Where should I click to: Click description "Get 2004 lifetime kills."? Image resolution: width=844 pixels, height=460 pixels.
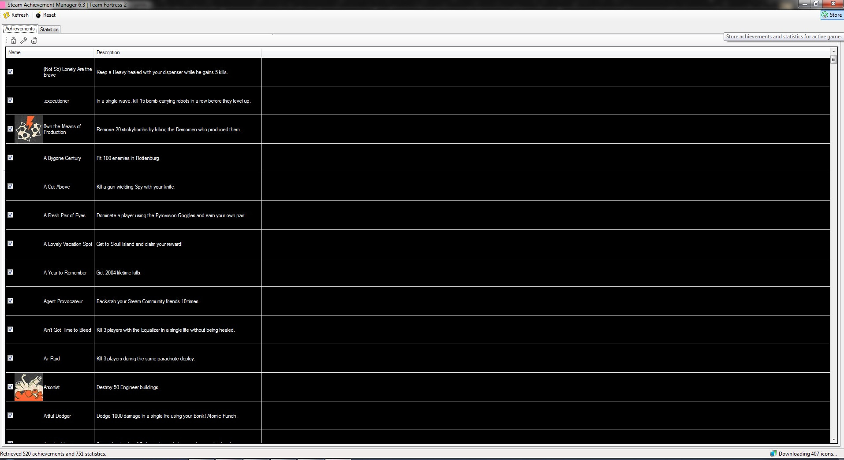click(x=119, y=273)
